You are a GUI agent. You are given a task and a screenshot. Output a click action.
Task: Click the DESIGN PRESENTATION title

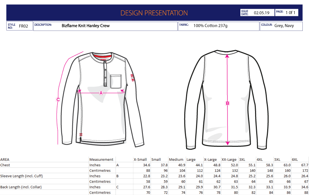coord(154,13)
